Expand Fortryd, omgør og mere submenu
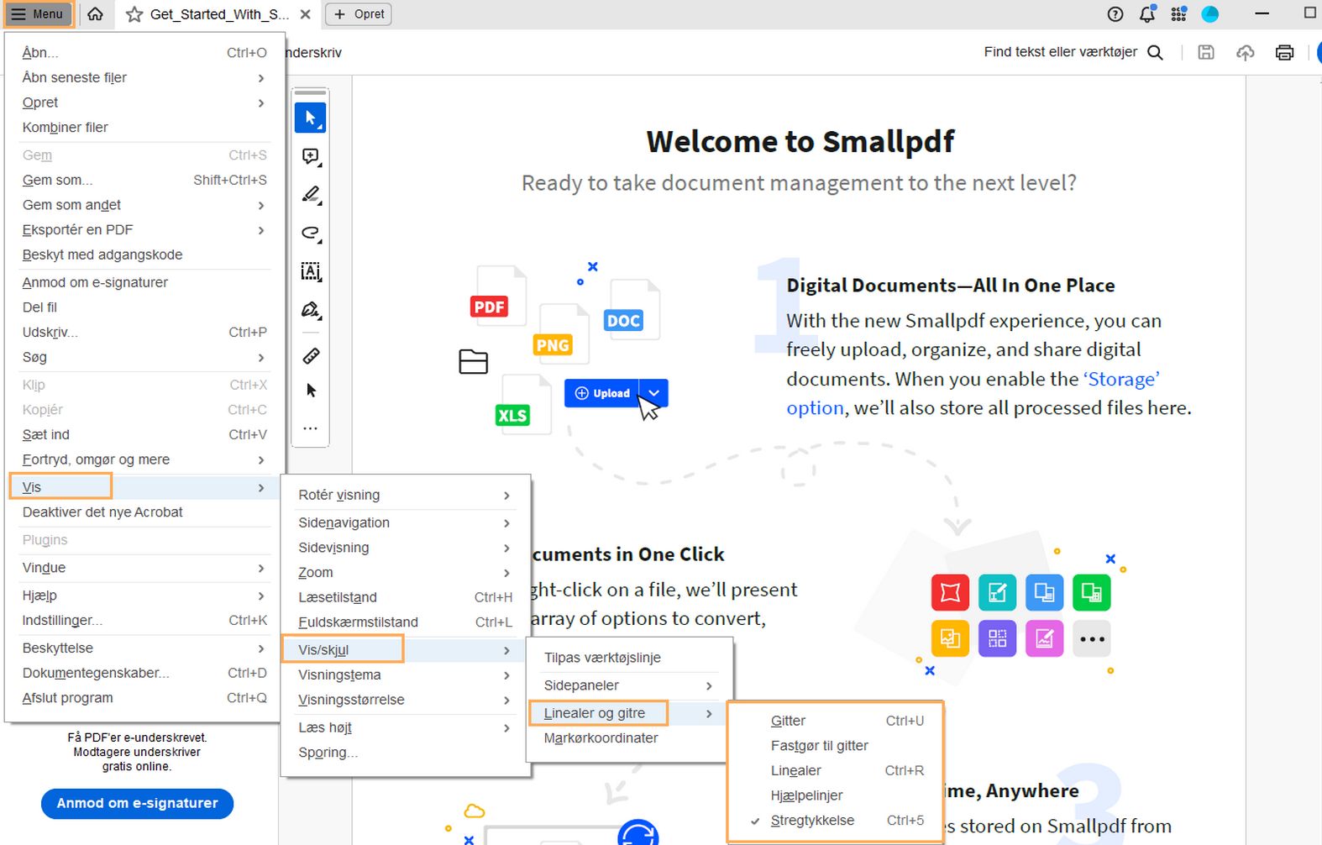Image resolution: width=1322 pixels, height=845 pixels. click(x=144, y=459)
